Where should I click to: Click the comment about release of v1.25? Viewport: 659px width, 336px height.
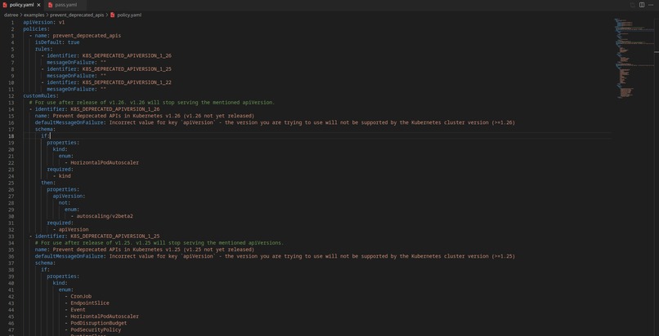tap(159, 243)
